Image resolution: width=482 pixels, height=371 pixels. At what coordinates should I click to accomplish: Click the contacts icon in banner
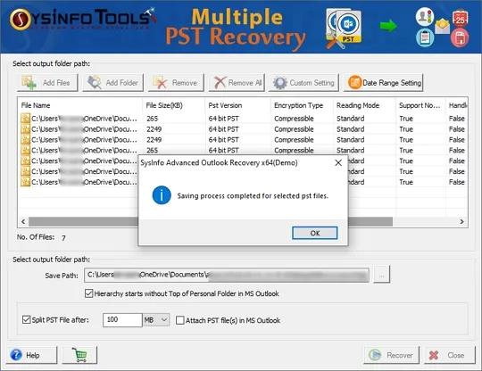pyautogui.click(x=425, y=17)
